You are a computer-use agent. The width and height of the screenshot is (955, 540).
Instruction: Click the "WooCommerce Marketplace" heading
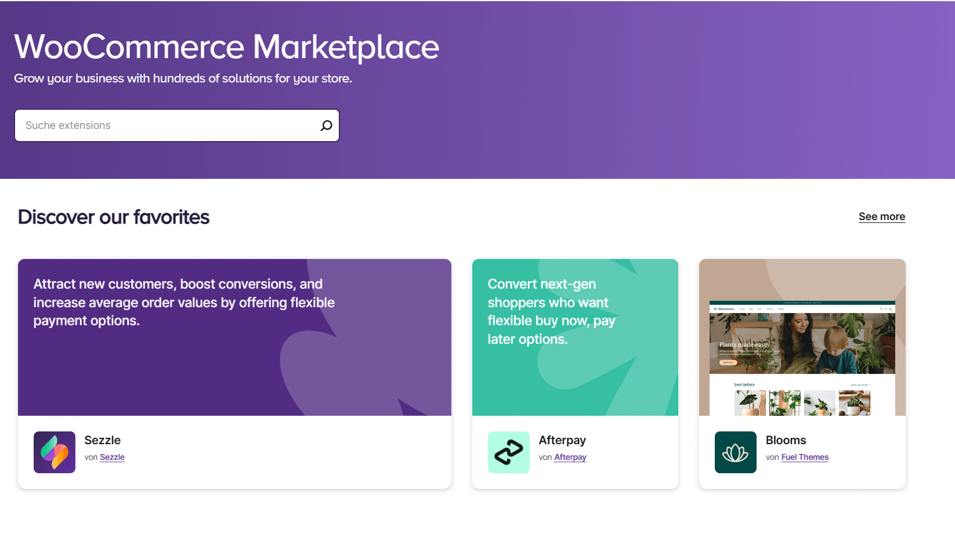point(226,47)
